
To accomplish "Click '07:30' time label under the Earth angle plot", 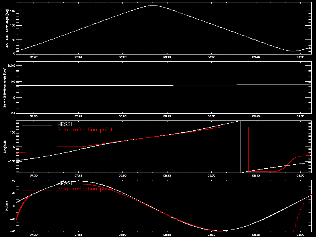I will (34, 57).
